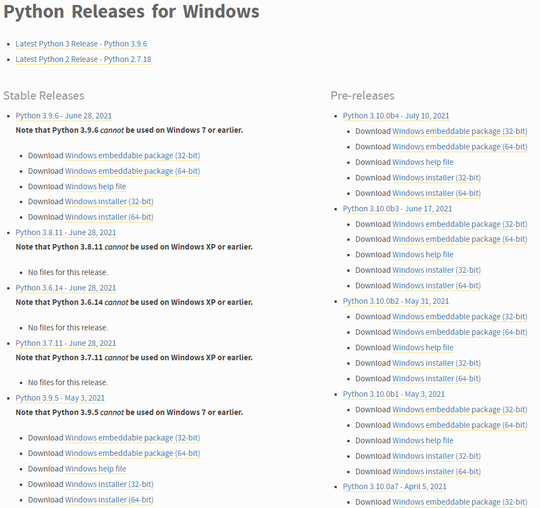This screenshot has width=540, height=508.
Task: Click the Stable Releases heading
Action: [x=44, y=96]
